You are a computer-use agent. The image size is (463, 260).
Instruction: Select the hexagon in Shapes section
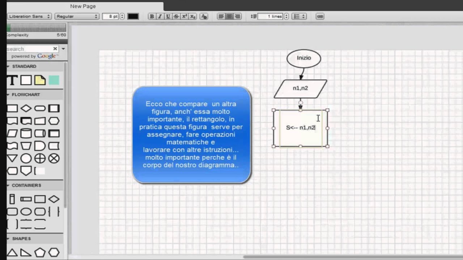pyautogui.click(x=54, y=252)
